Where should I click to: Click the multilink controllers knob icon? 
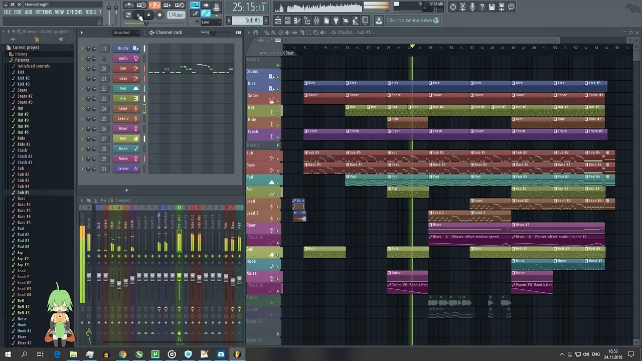(x=217, y=7)
